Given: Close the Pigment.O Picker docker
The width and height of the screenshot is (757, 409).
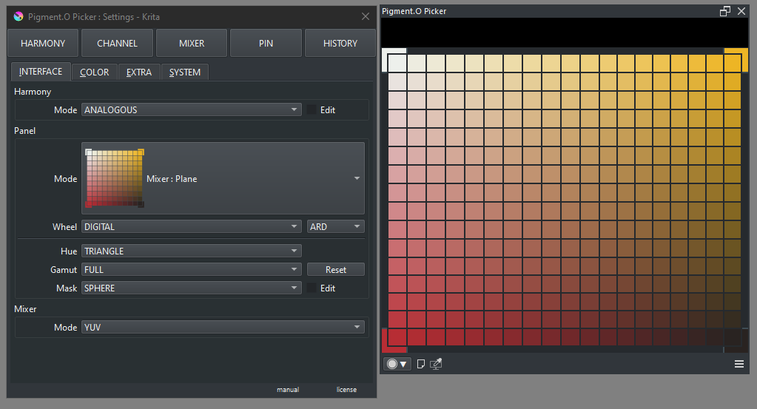Looking at the screenshot, I should click(741, 11).
